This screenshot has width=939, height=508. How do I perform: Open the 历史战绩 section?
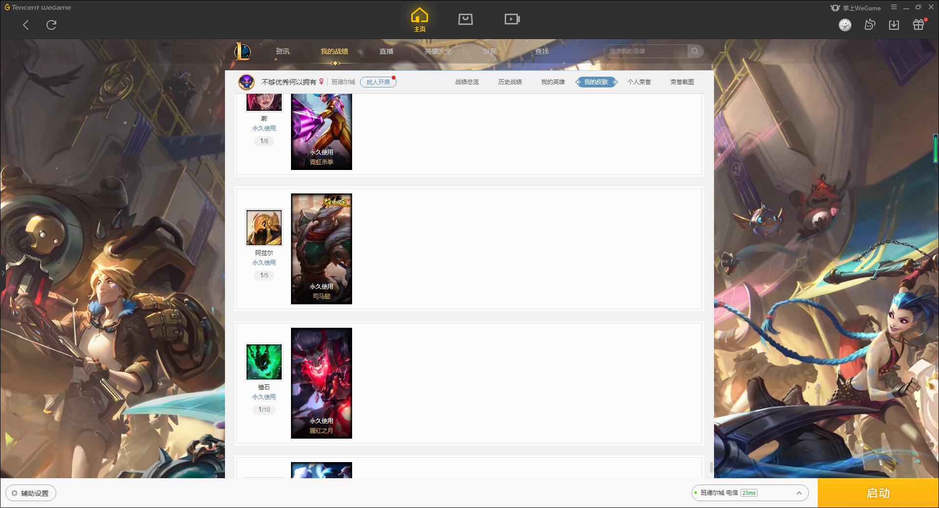tap(510, 82)
